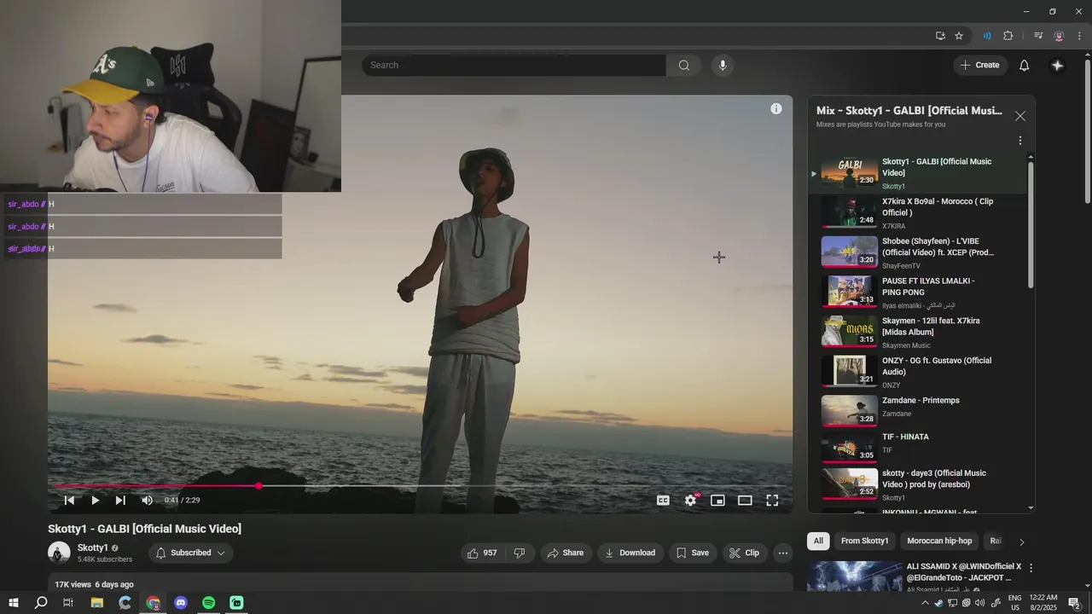Open TIF - HINATA in the mix
This screenshot has height=614, width=1092.
(918, 447)
